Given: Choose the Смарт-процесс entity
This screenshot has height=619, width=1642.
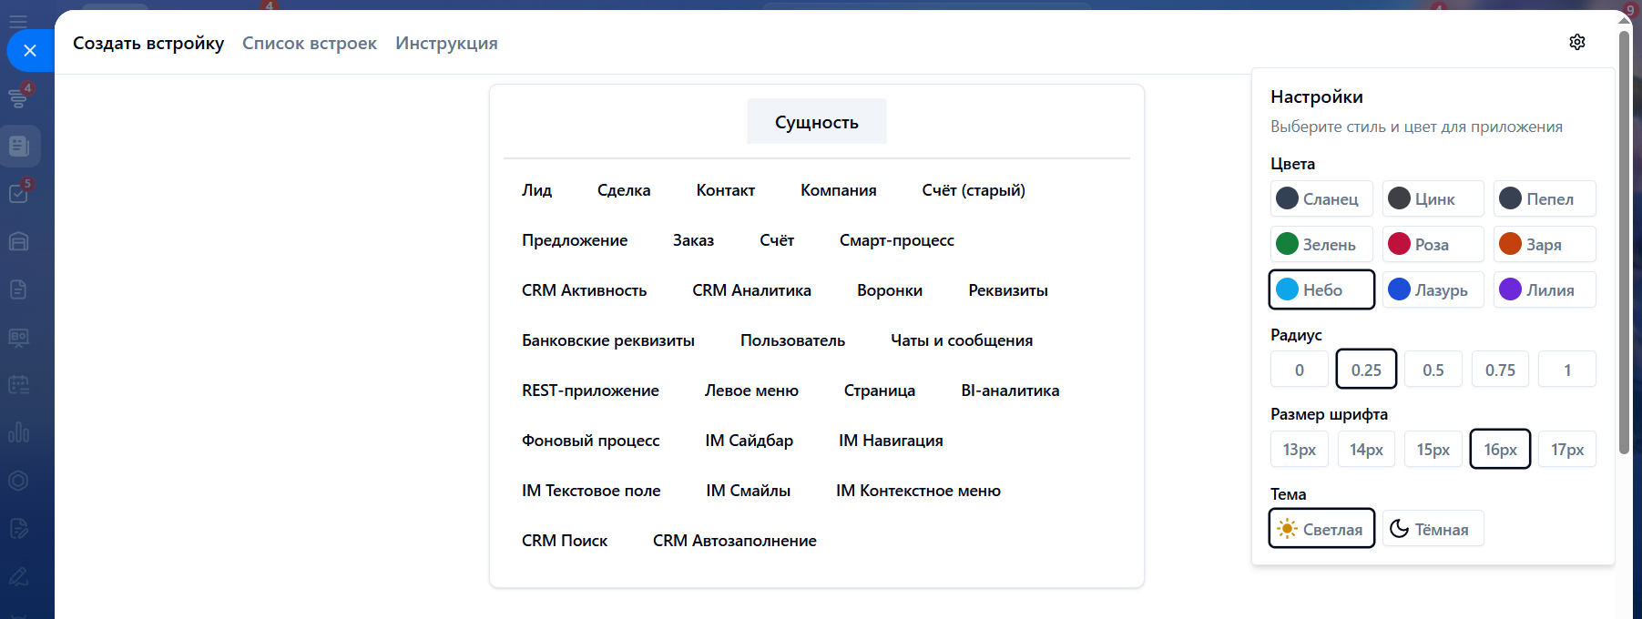Looking at the screenshot, I should click(896, 240).
